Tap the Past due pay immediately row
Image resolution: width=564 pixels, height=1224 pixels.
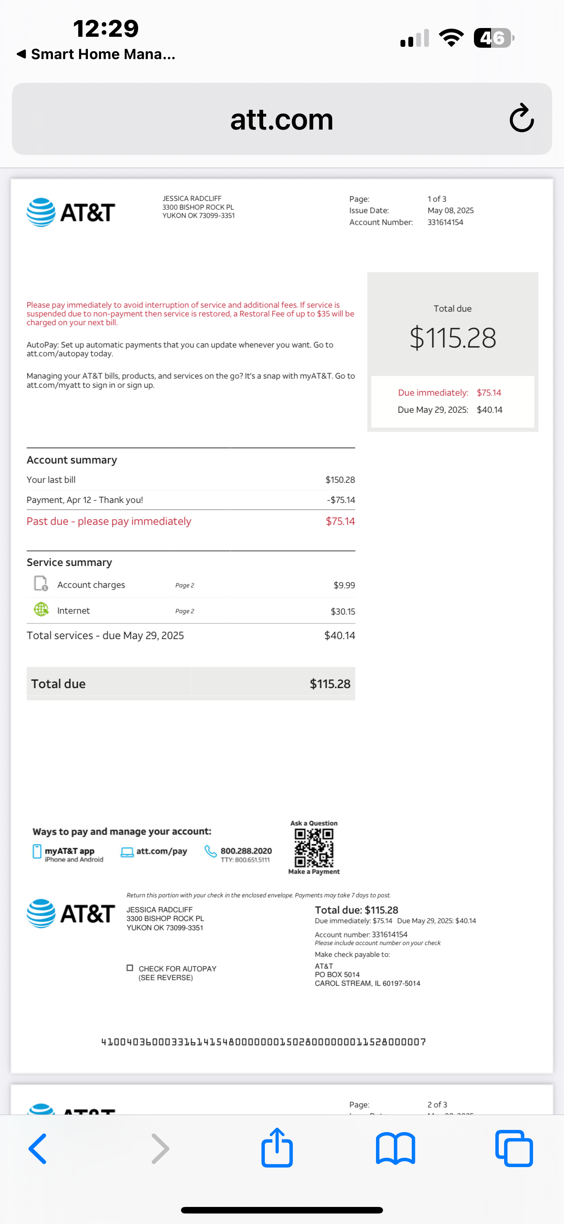[x=190, y=521]
